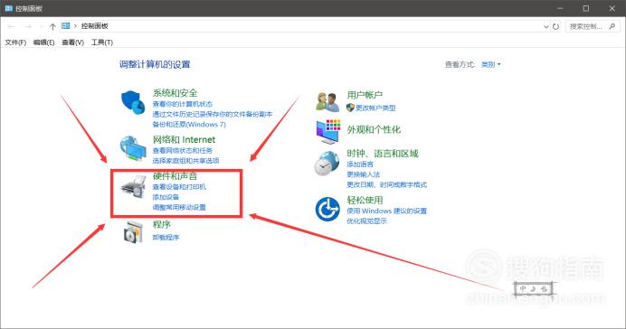Open the 编辑(E) menu
Screen dimensions: 626x329
click(44, 42)
